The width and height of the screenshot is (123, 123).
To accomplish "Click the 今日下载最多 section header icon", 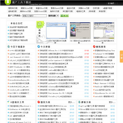I will pos(9,46).
